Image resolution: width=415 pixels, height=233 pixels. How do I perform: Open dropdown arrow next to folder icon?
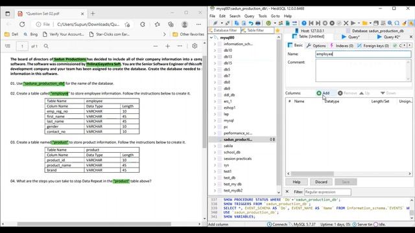pos(370,23)
